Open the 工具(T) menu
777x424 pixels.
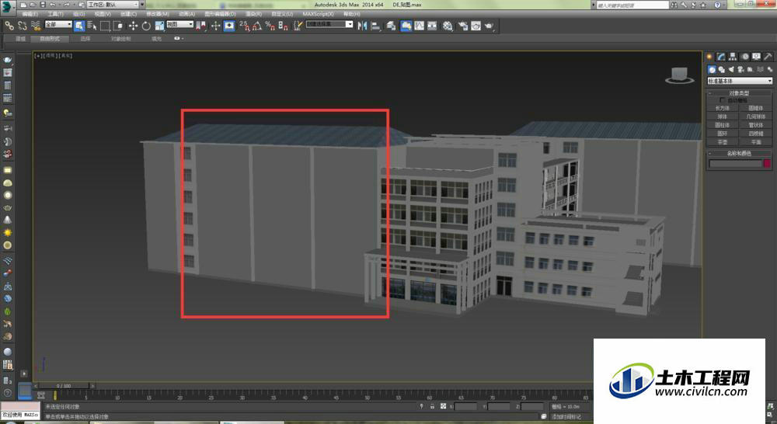pos(55,14)
